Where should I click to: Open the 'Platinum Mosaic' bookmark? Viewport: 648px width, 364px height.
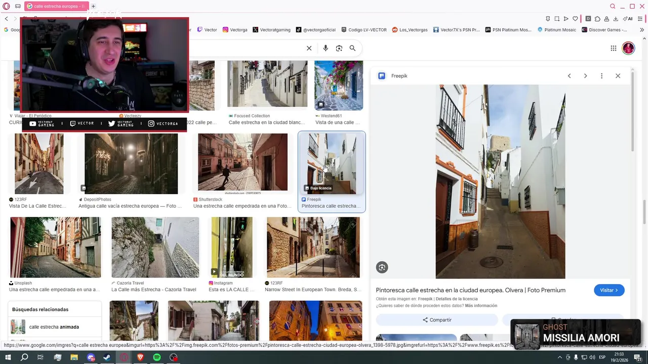[x=556, y=30]
